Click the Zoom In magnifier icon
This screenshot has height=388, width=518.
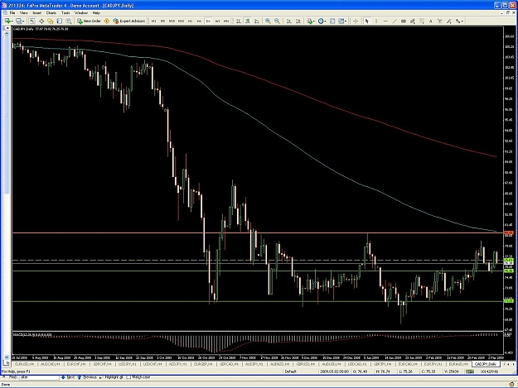tap(268, 22)
